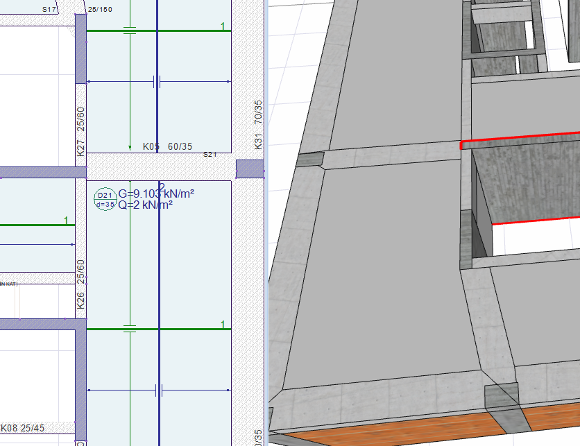Screen dimensions: 580x446
Task: Click the K08 25/45 beam label
Action: (23, 428)
